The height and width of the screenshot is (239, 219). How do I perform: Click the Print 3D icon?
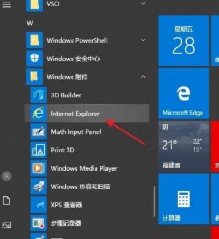coord(39,150)
